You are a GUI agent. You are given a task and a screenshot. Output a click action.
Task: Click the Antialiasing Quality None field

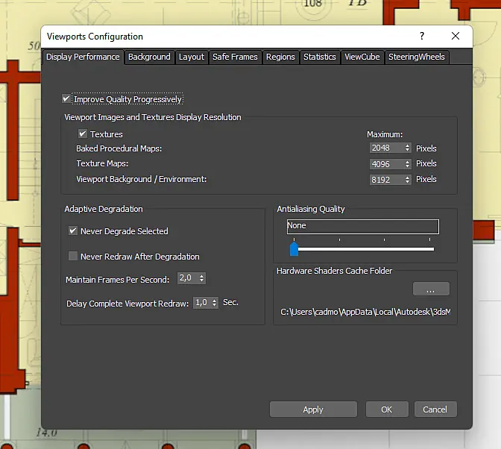[x=363, y=227]
